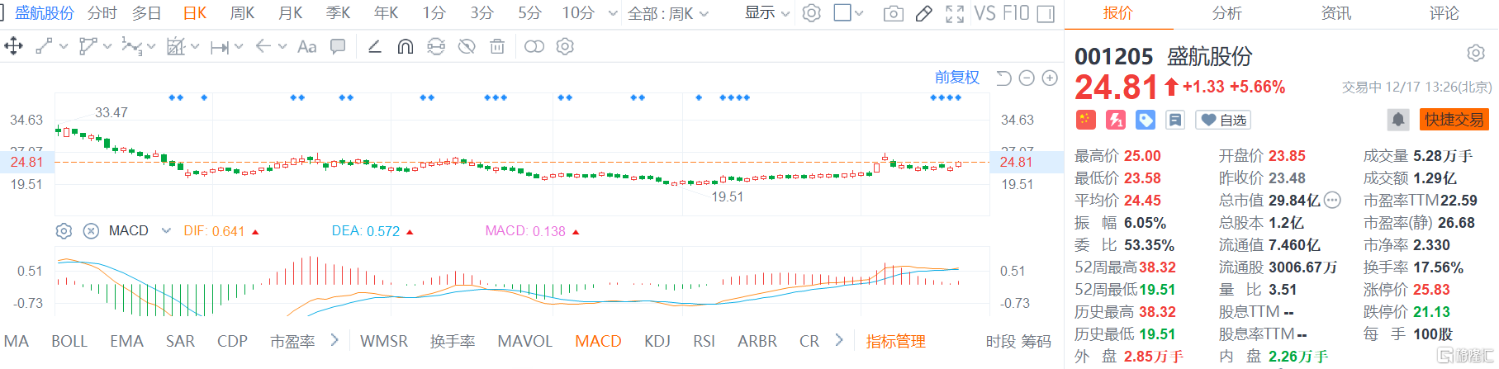The height and width of the screenshot is (369, 1499).
Task: Select the BOLL indicator
Action: (69, 341)
